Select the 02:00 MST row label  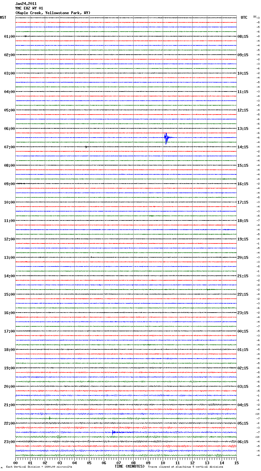tap(9, 55)
